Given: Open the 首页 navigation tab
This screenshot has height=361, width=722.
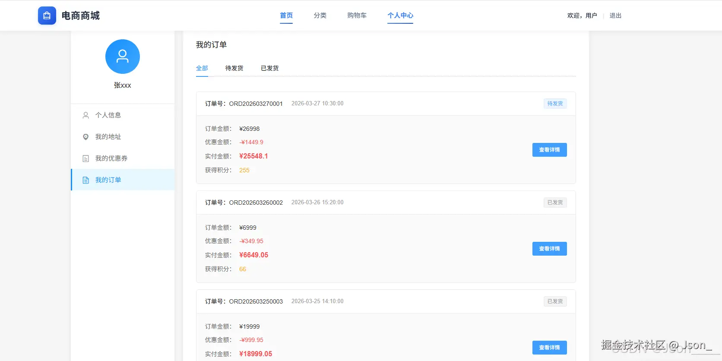Looking at the screenshot, I should tap(286, 16).
